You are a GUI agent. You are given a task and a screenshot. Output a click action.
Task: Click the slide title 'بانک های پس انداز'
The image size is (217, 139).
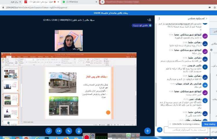[x=97, y=76]
